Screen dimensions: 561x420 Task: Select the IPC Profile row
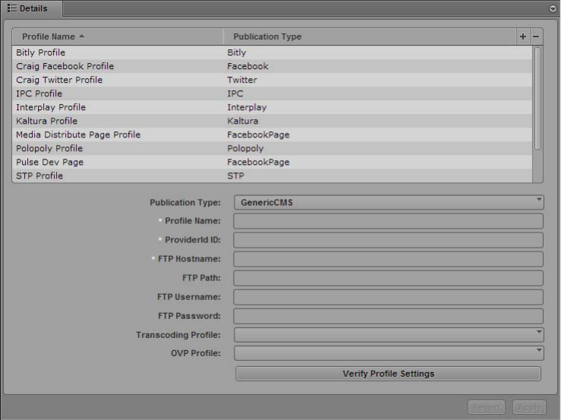tap(272, 93)
